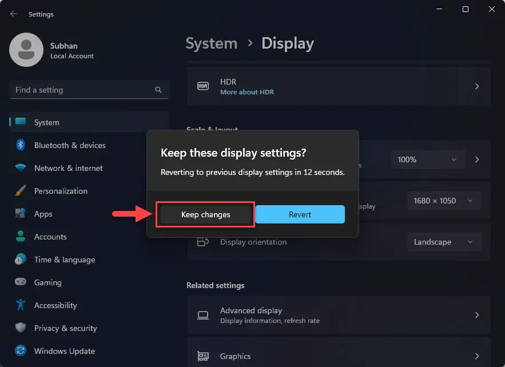Click the Privacy & security shield icon
Image resolution: width=505 pixels, height=367 pixels.
click(x=21, y=328)
